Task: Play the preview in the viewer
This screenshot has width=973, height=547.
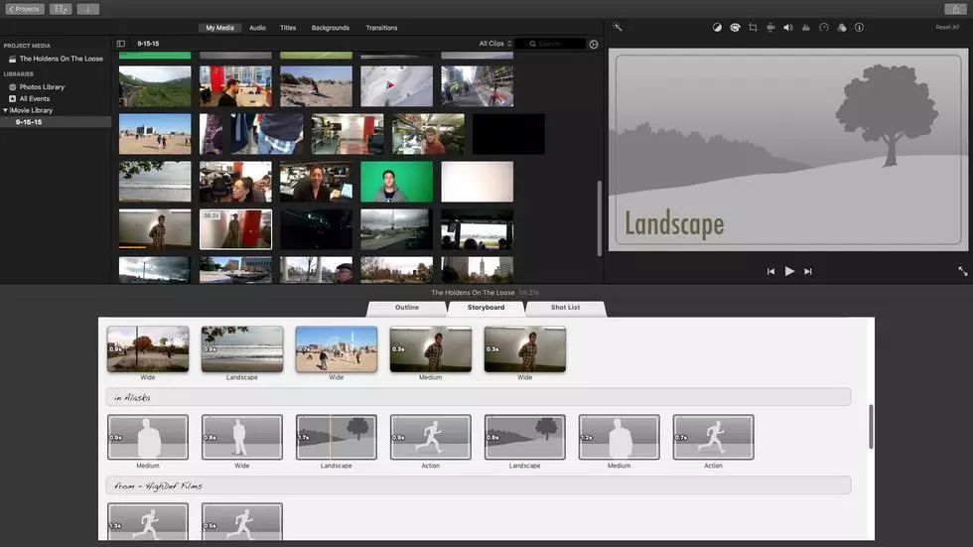Action: click(x=789, y=271)
